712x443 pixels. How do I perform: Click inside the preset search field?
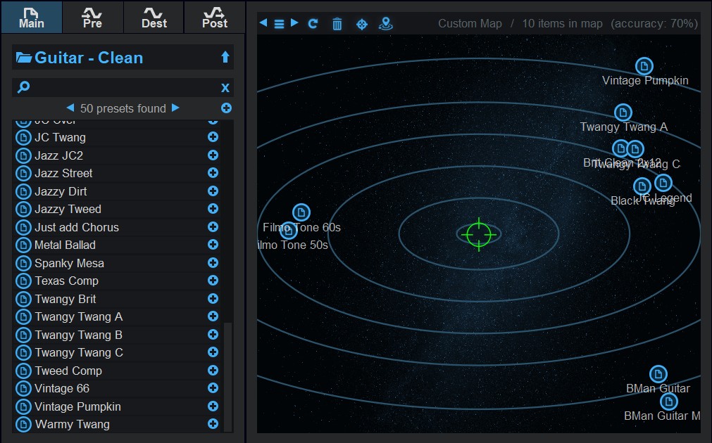coord(123,87)
